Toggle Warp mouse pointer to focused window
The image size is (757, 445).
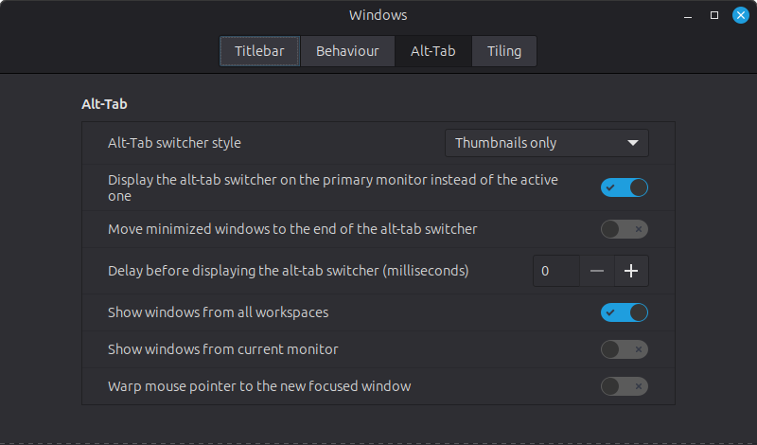coord(625,386)
